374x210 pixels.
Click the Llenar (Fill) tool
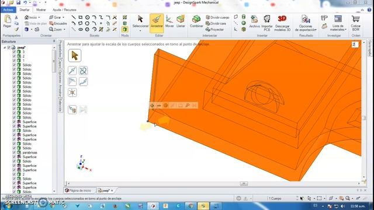[x=181, y=22]
